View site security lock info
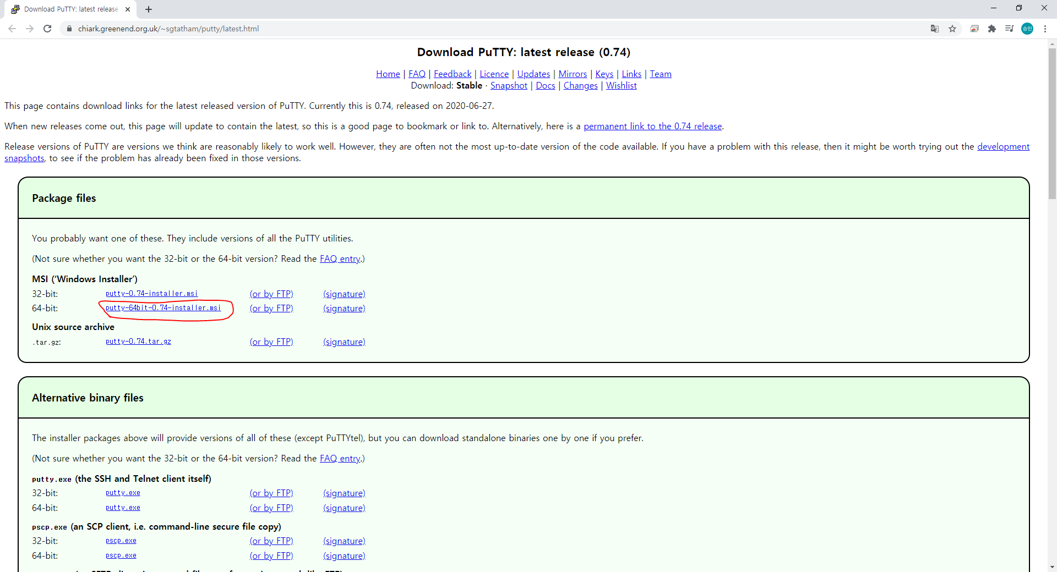Viewport: 1057px width, 572px height. pyautogui.click(x=69, y=29)
